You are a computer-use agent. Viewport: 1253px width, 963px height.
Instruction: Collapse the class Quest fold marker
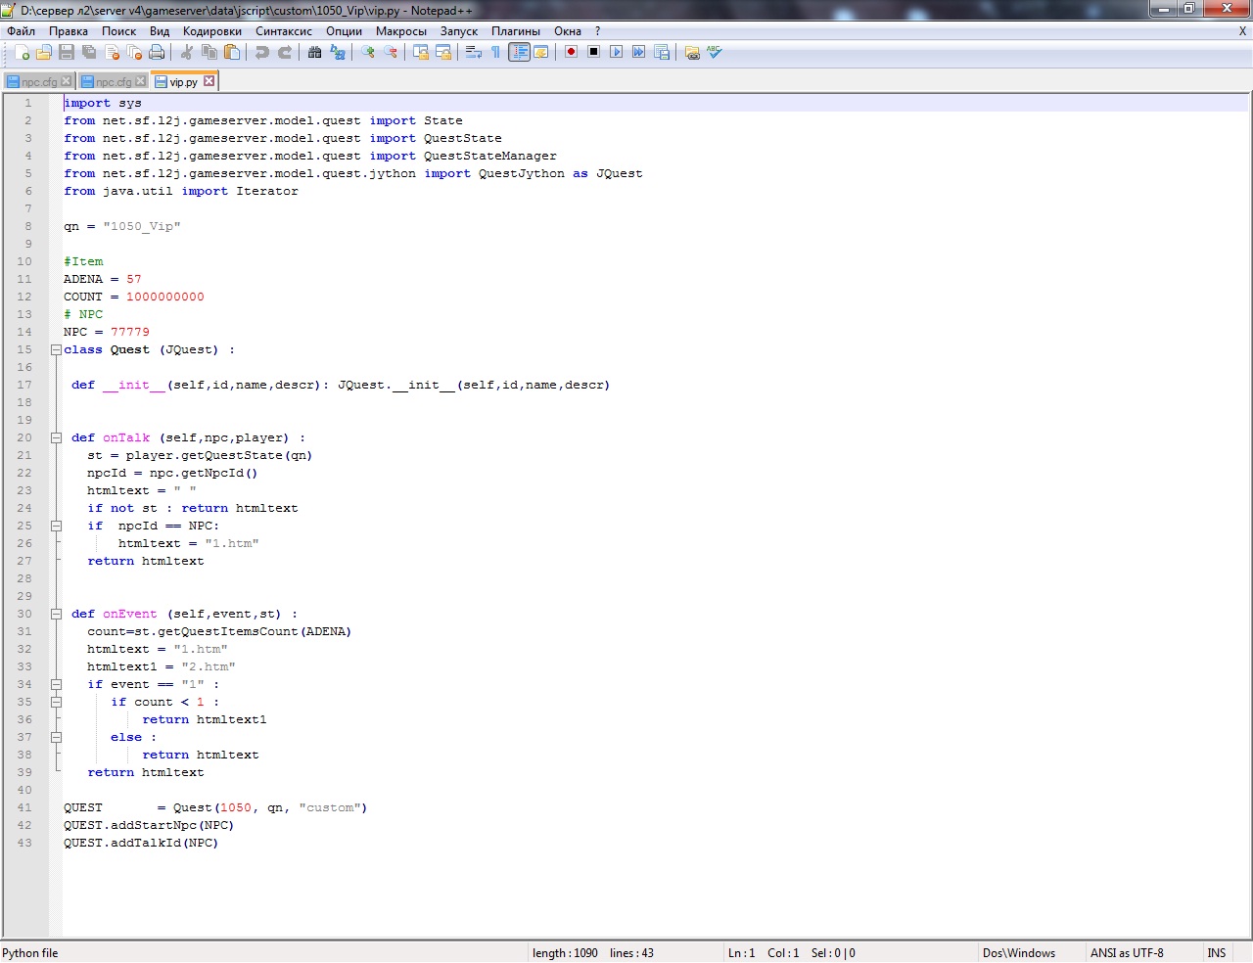(56, 349)
